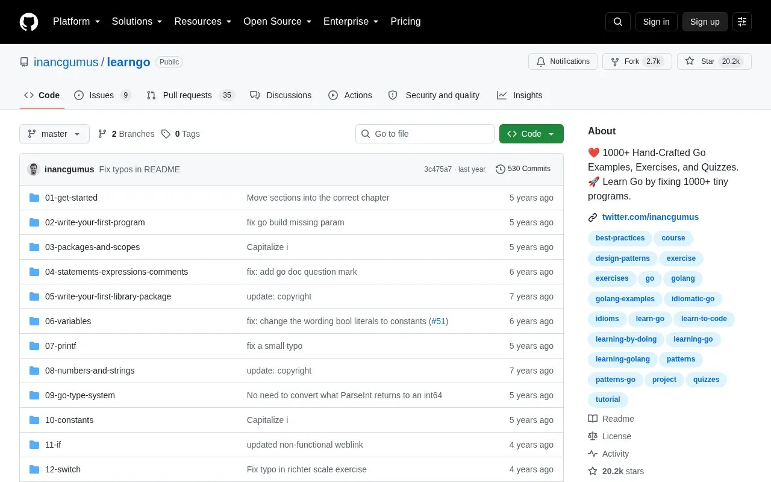The width and height of the screenshot is (771, 482).
Task: Click the link icon beside twitter.com/inancgumus
Action: tap(593, 218)
